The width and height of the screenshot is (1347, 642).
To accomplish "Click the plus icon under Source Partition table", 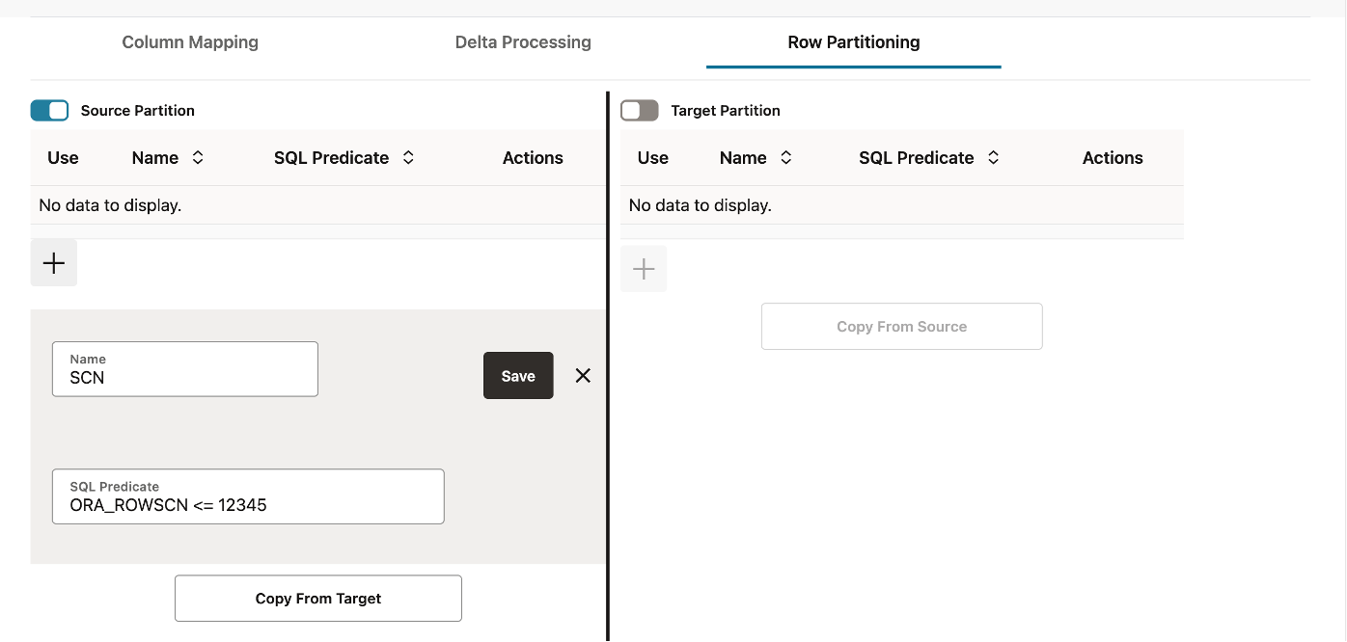I will click(54, 263).
